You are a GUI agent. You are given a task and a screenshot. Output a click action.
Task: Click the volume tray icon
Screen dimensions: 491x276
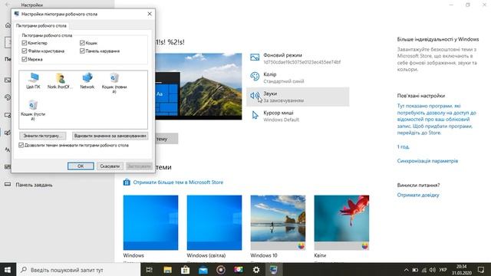[433, 270]
